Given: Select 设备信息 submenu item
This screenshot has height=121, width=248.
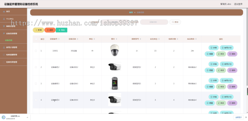Looking at the screenshot, I should coord(9,40).
